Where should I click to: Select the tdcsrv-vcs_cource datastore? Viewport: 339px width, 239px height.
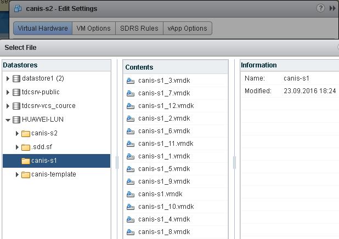tap(49, 106)
